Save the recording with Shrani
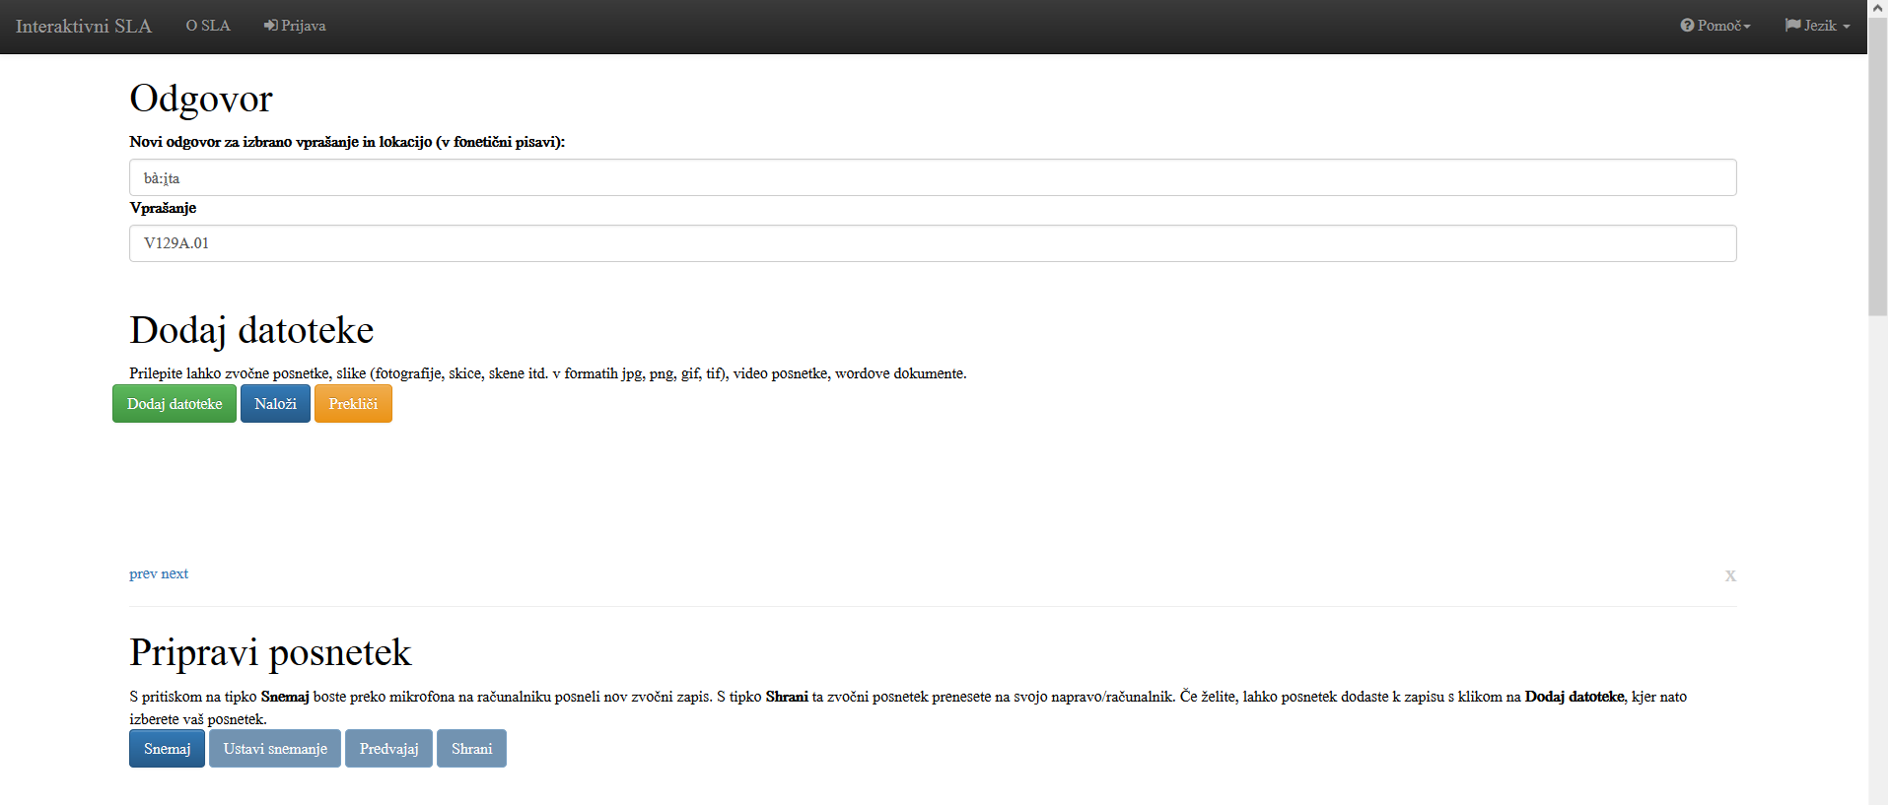The height and width of the screenshot is (805, 1890). (471, 749)
